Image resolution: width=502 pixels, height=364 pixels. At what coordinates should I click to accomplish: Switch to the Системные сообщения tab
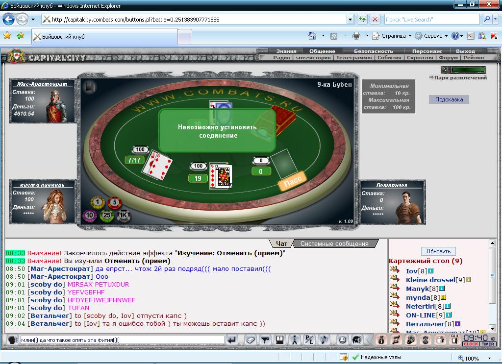pyautogui.click(x=334, y=243)
